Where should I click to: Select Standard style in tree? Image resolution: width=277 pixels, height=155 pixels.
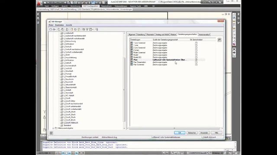tap(67, 125)
